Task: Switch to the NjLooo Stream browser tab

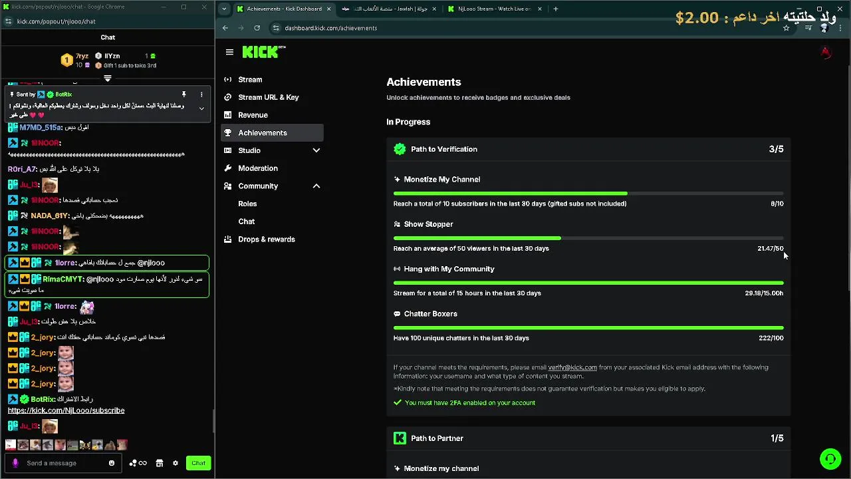Action: pyautogui.click(x=493, y=9)
